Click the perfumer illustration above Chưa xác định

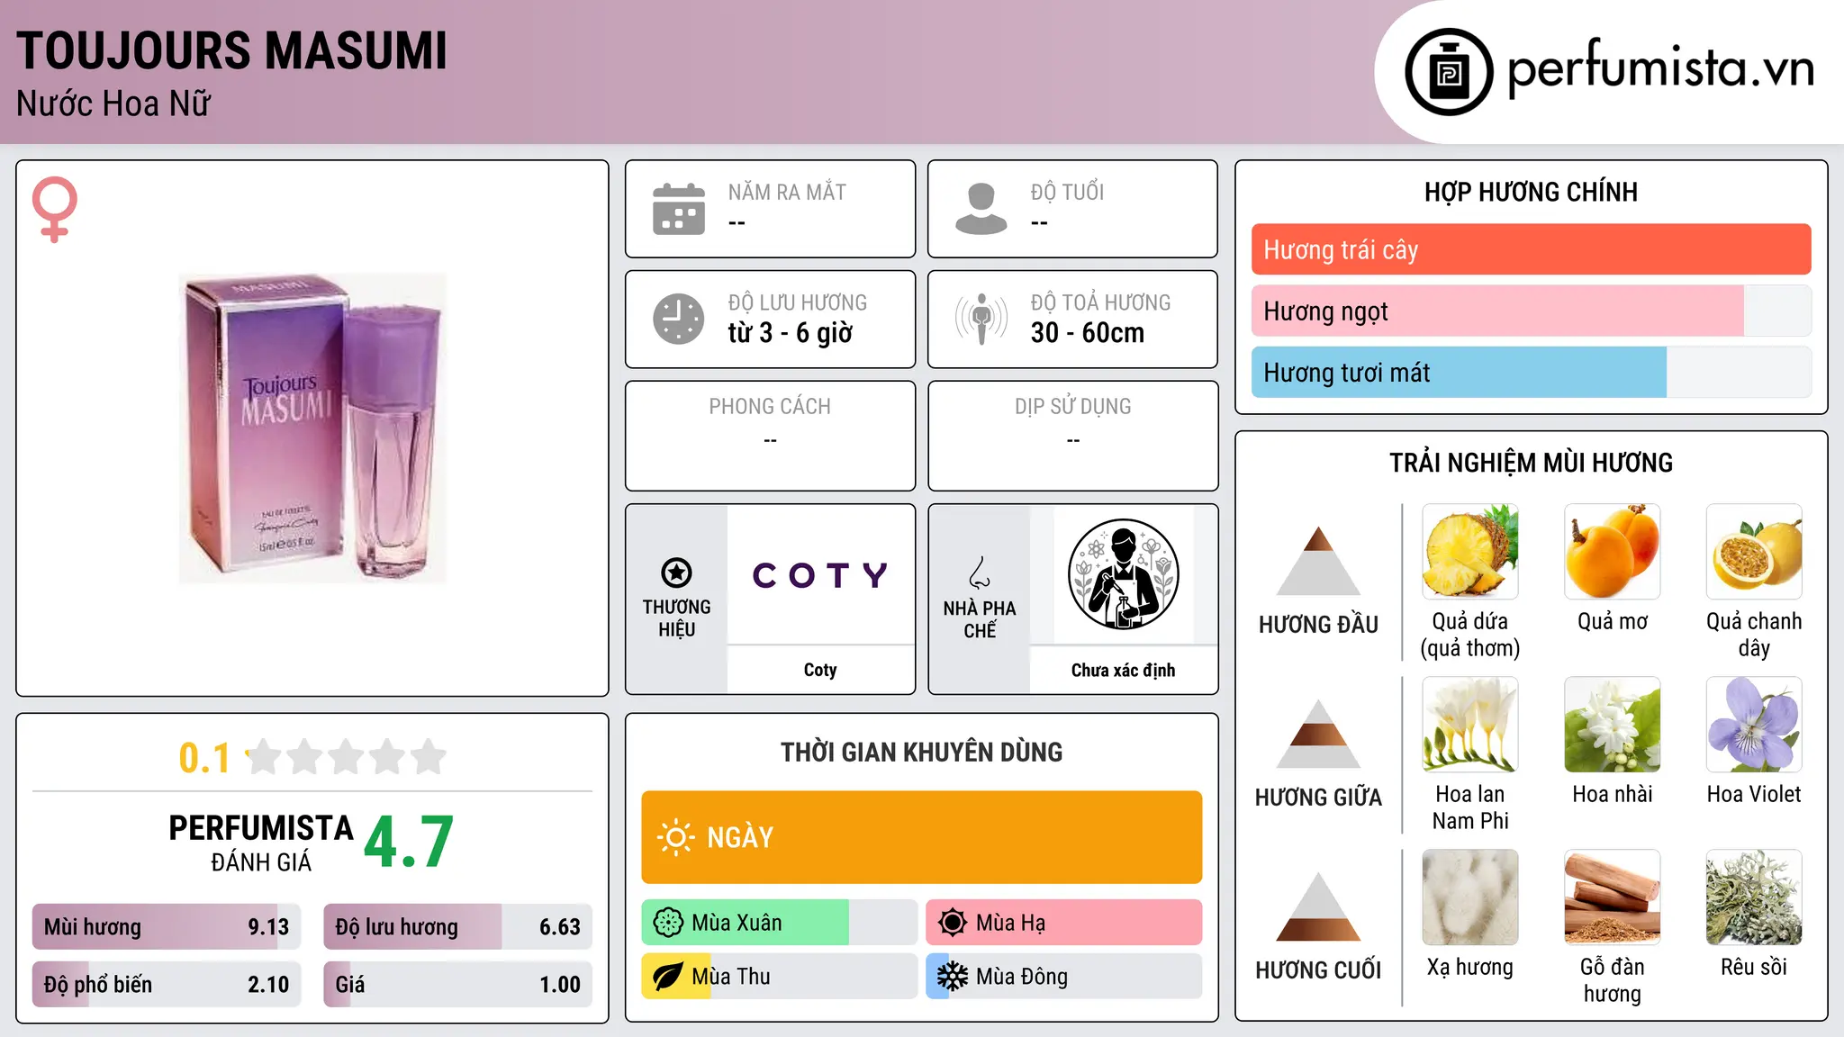1123,574
